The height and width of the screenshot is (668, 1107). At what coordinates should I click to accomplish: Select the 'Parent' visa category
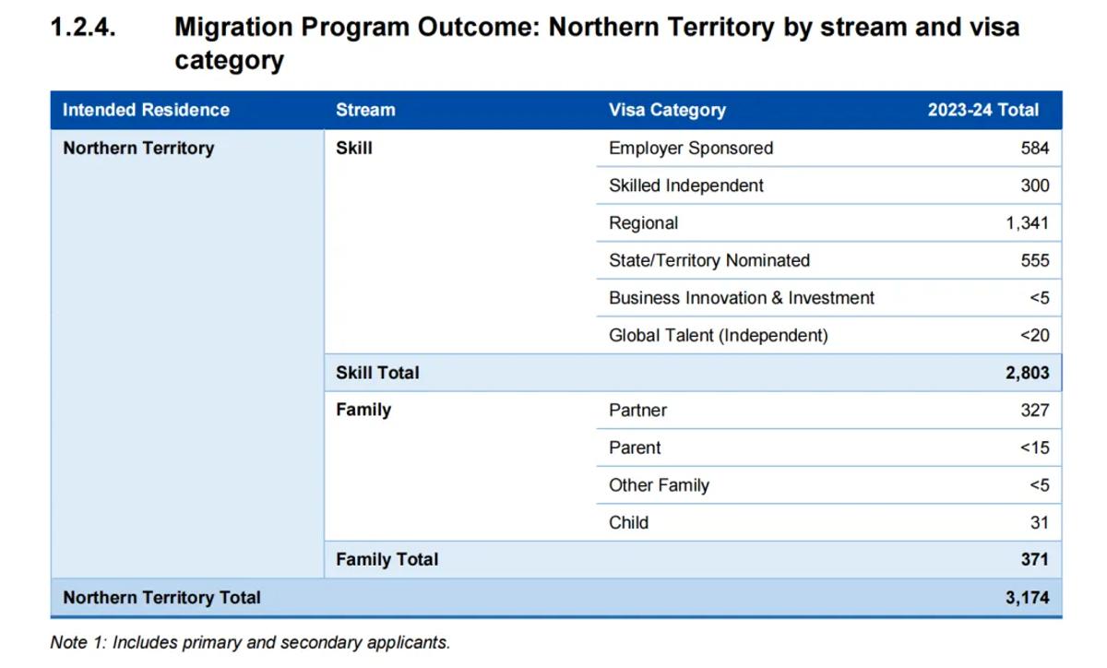(x=635, y=447)
